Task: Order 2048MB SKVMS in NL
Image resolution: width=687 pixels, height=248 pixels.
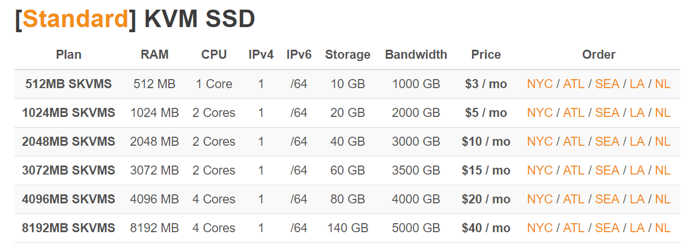Action: point(663,142)
